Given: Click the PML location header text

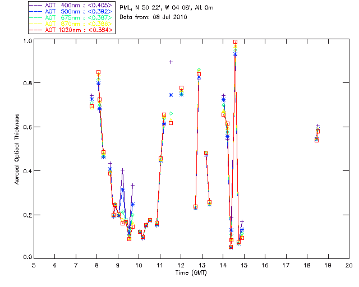Looking at the screenshot, I should (167, 8).
